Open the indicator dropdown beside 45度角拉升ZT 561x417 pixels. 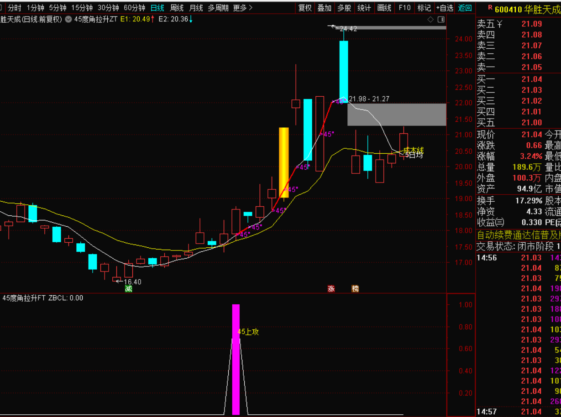[68, 19]
